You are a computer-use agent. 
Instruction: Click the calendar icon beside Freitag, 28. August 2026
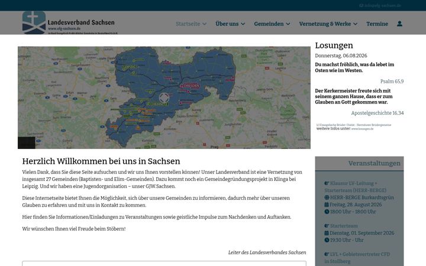point(327,205)
